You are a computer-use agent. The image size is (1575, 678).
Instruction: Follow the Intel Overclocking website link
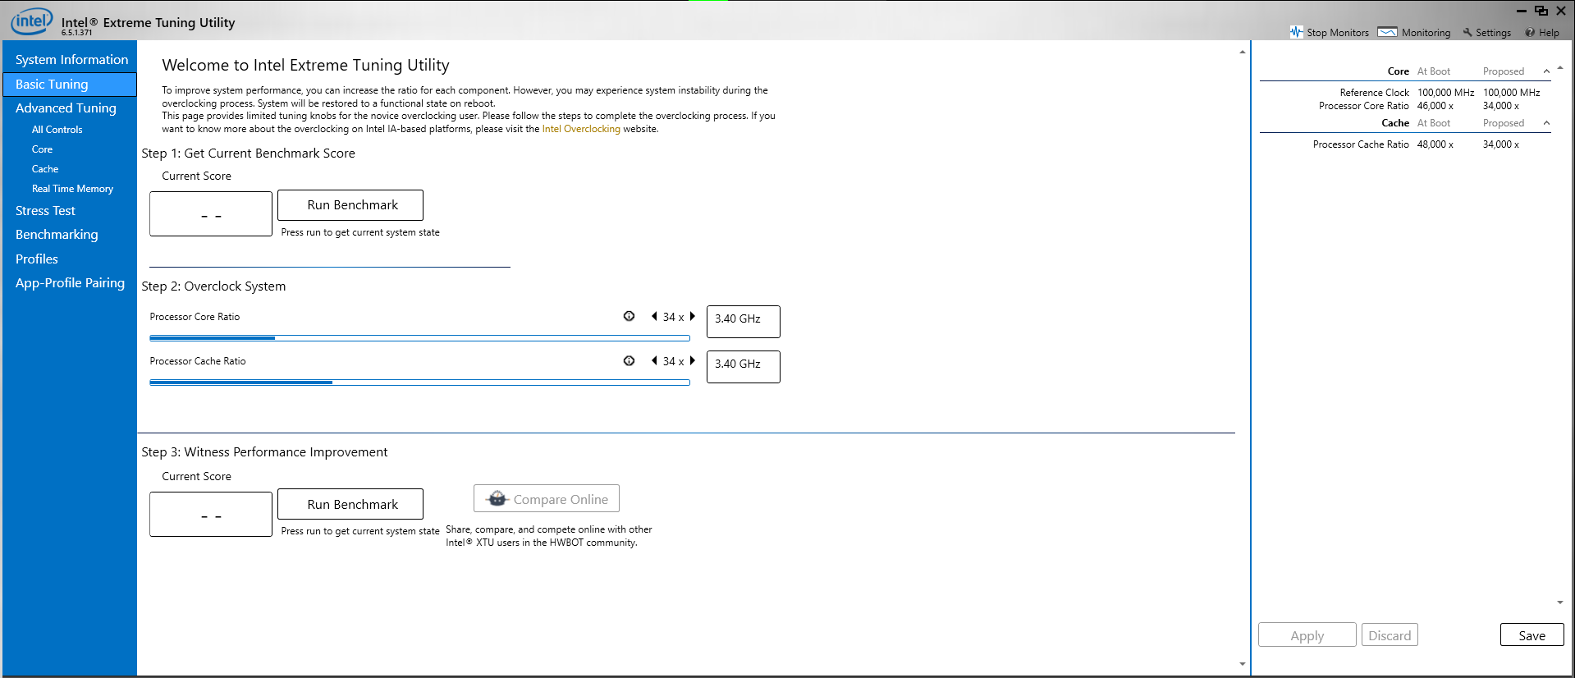(x=581, y=129)
